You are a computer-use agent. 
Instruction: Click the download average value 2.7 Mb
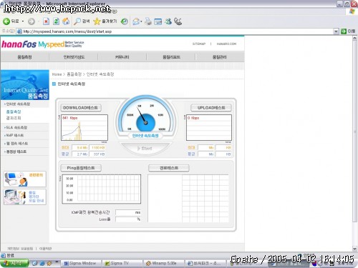point(80,154)
